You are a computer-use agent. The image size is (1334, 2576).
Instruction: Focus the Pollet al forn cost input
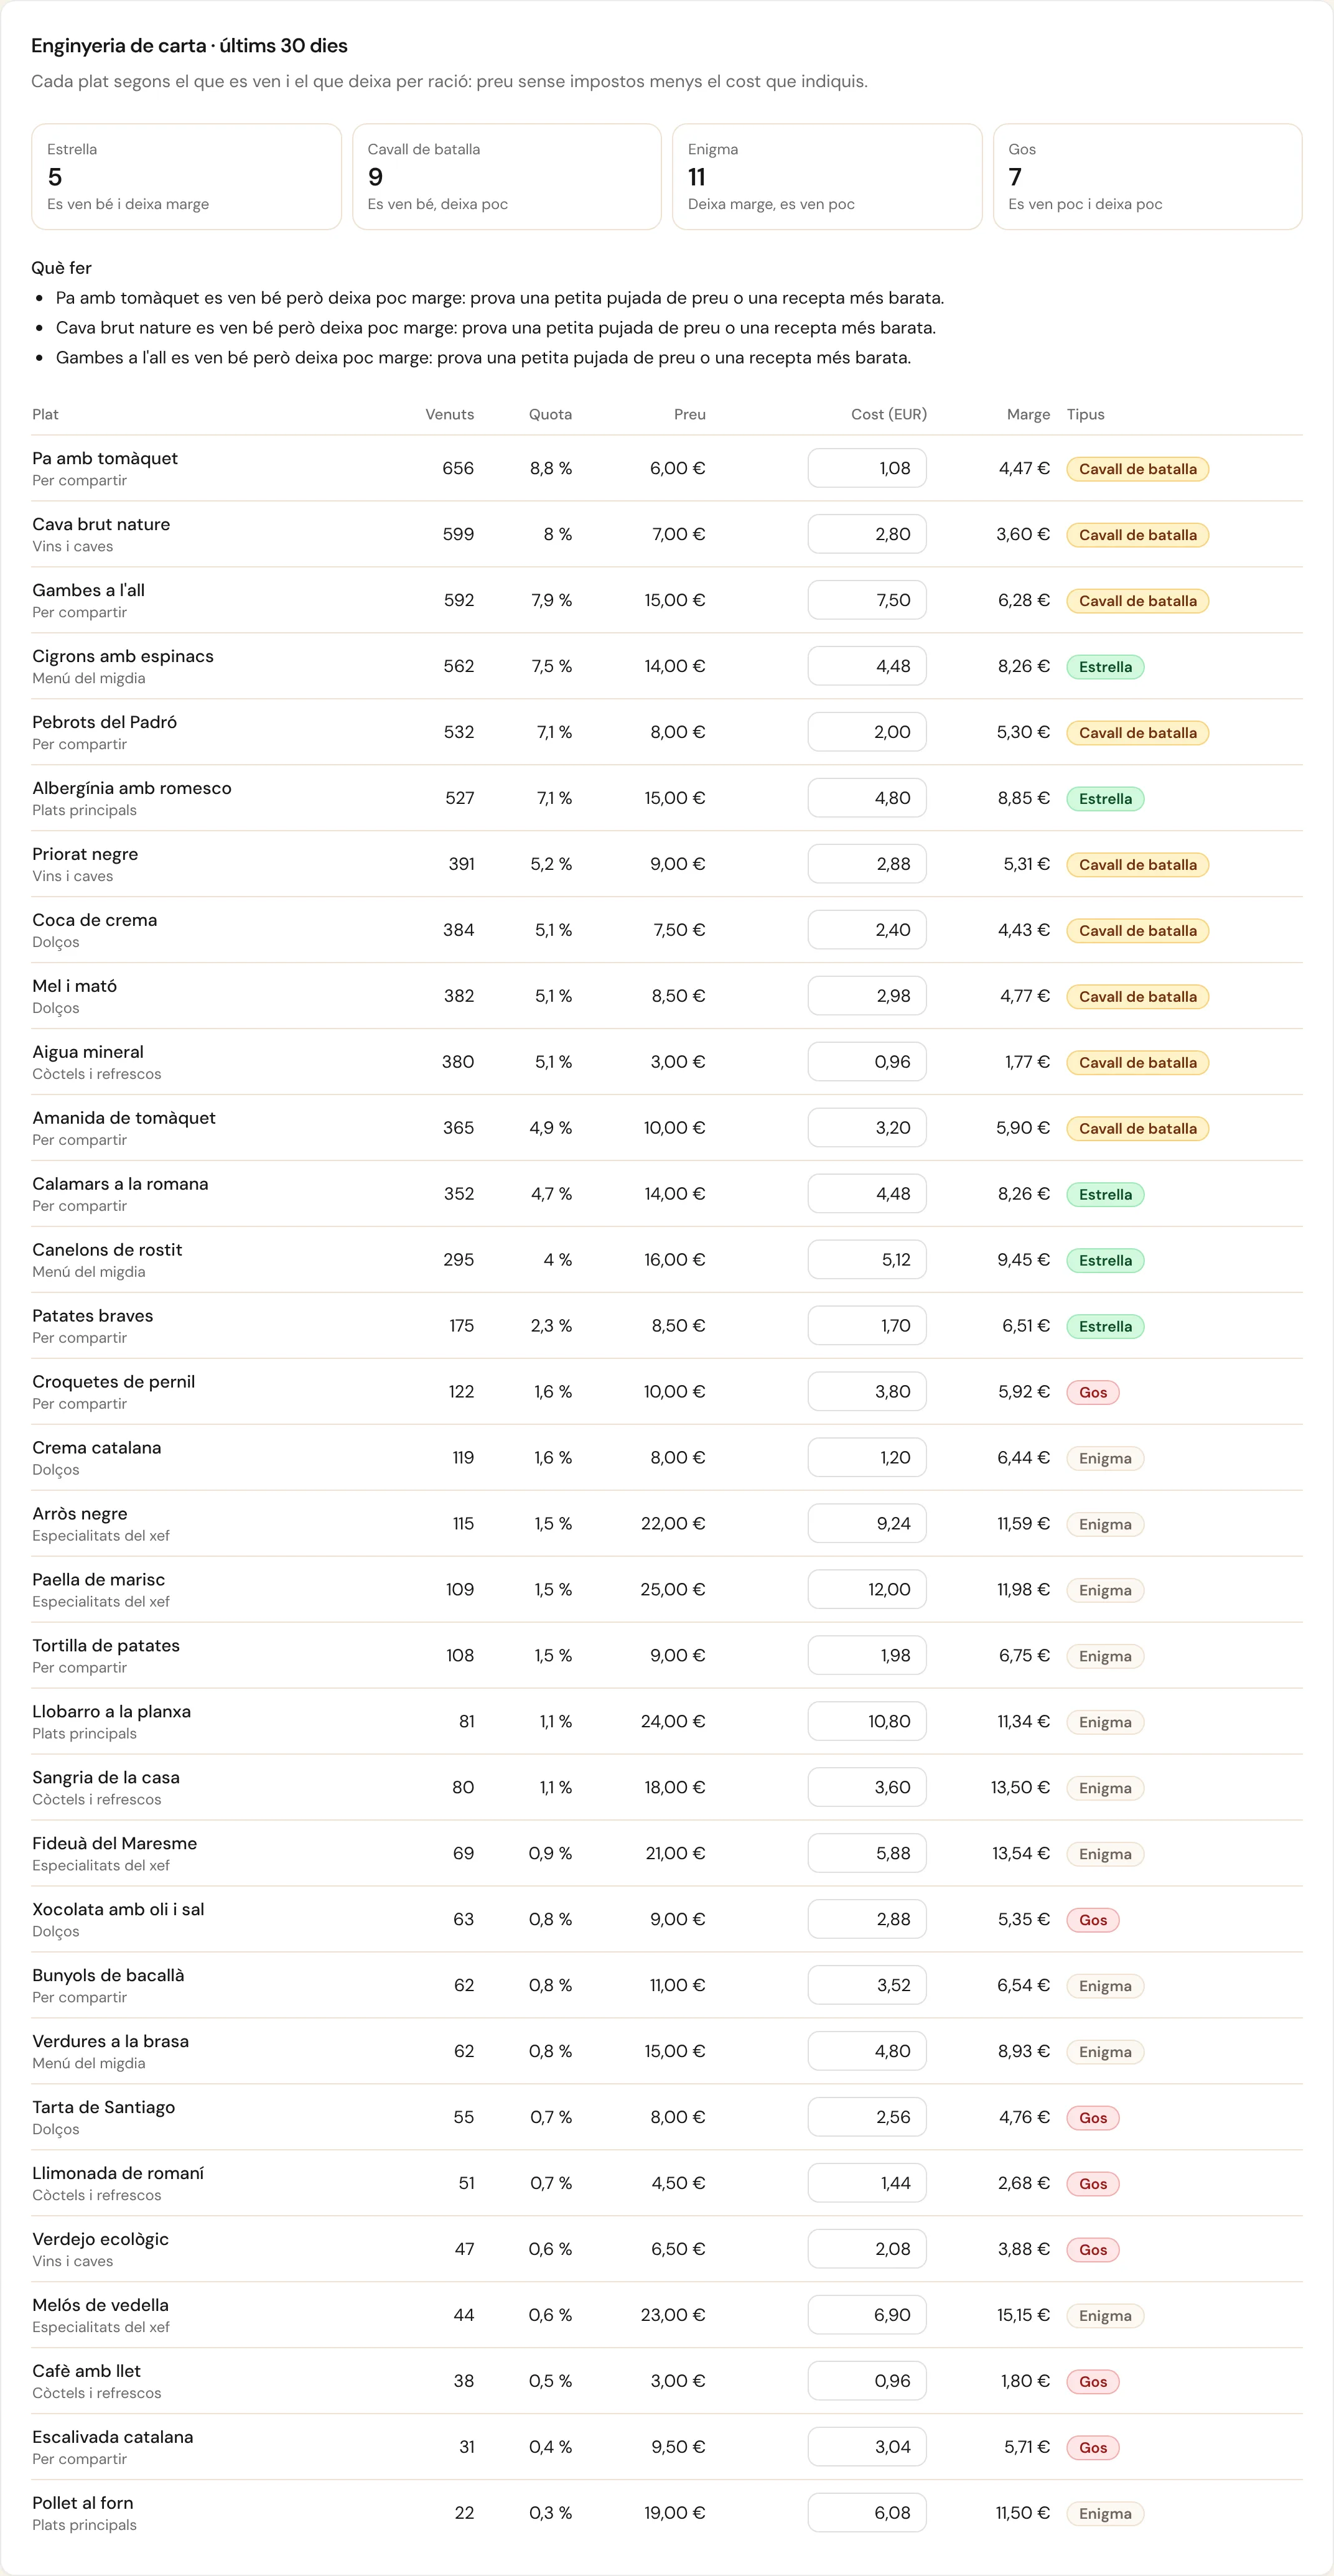[867, 2512]
